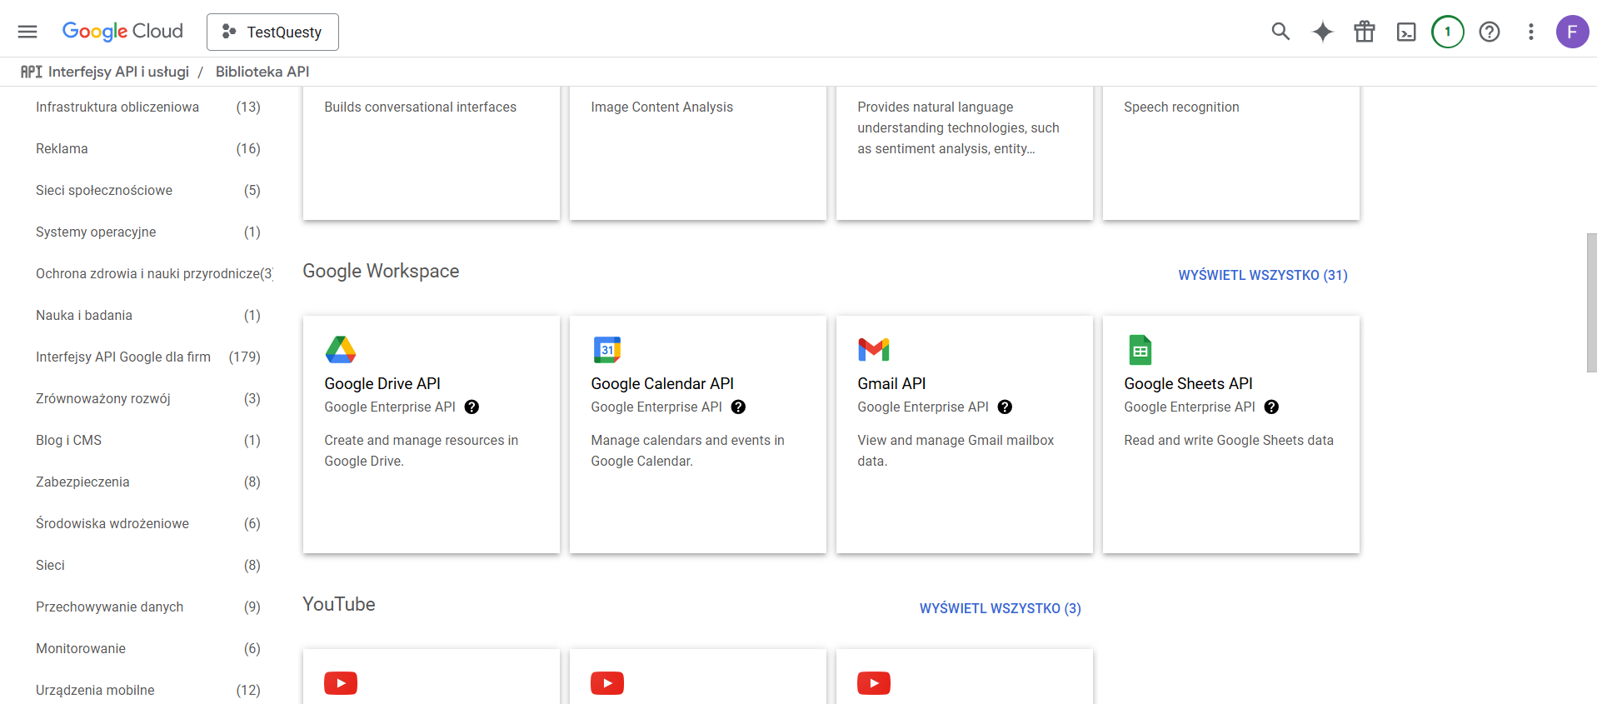Filter by Reklama category
The width and height of the screenshot is (1597, 704).
pos(148,148)
